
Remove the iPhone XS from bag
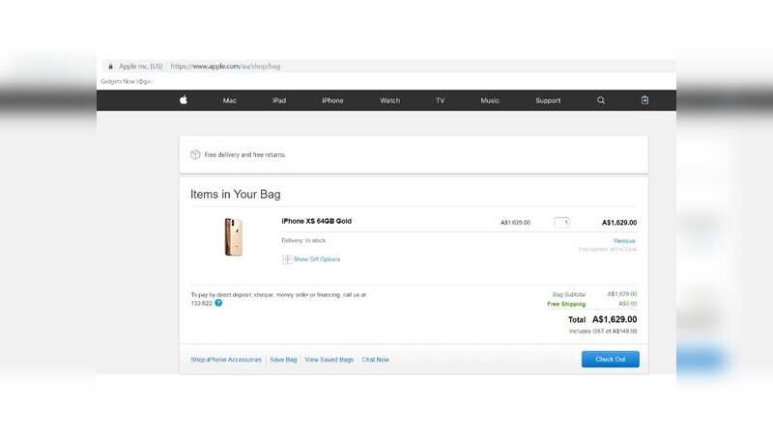coord(624,241)
